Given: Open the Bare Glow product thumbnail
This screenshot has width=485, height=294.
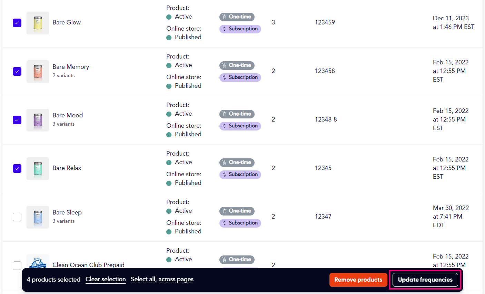Looking at the screenshot, I should coord(38,23).
